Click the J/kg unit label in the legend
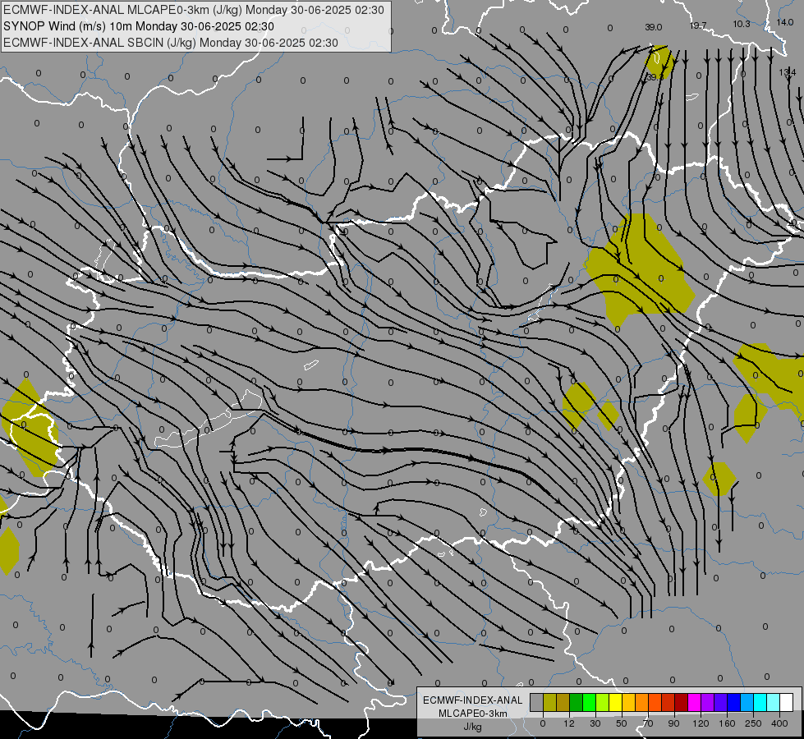The height and width of the screenshot is (739, 804). (473, 727)
